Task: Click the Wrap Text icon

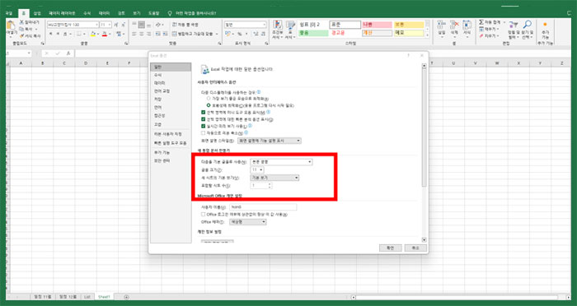Action: coord(175,25)
